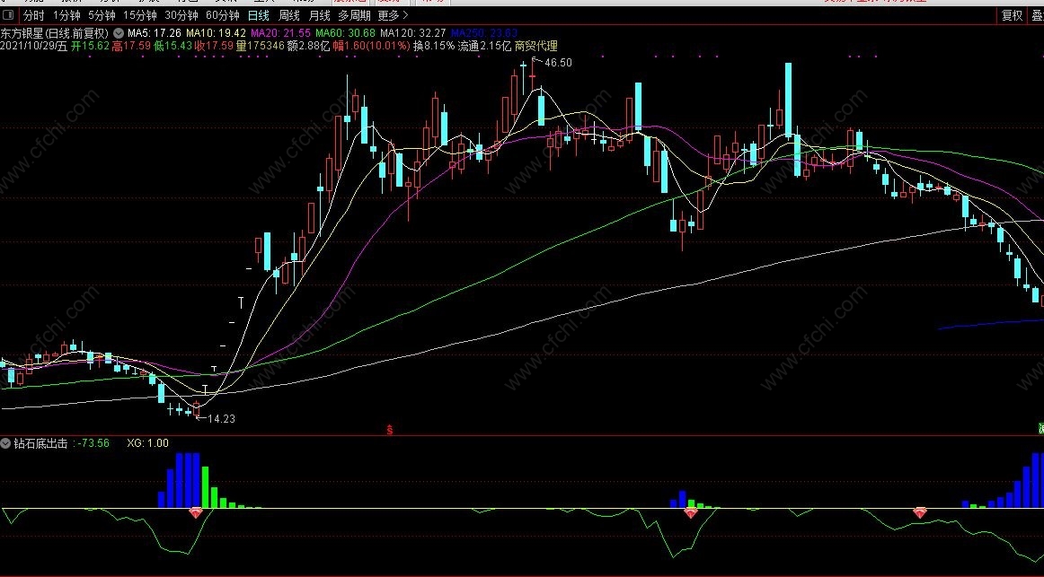Click the red S marker on the time axis
This screenshot has width=1044, height=577.
pos(390,430)
